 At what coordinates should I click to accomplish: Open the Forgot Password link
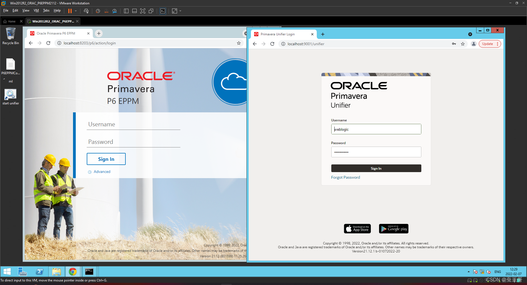click(x=345, y=177)
